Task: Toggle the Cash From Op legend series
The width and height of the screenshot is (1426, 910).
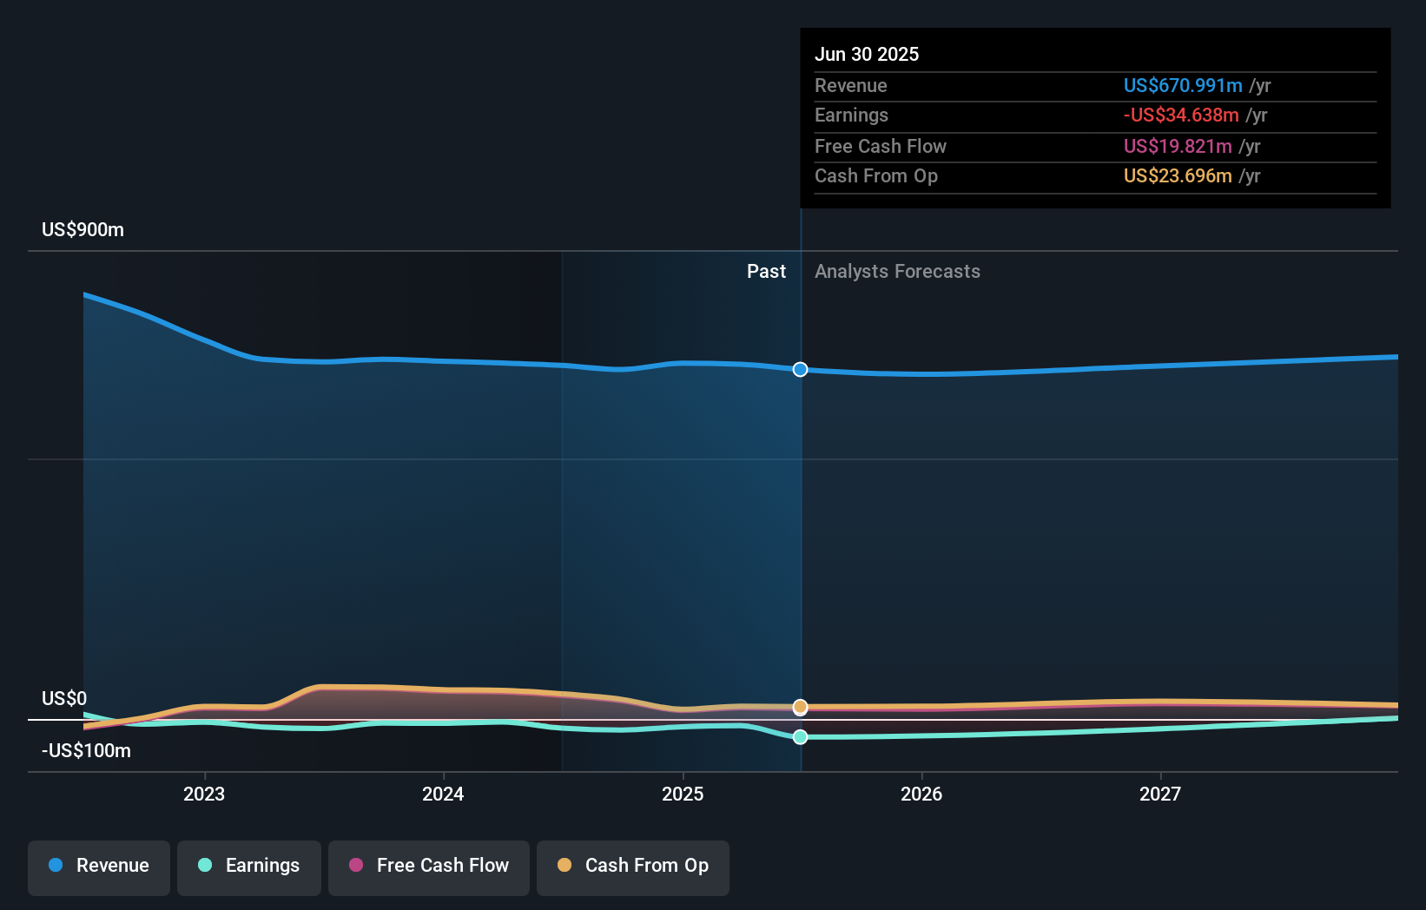Action: point(633,867)
